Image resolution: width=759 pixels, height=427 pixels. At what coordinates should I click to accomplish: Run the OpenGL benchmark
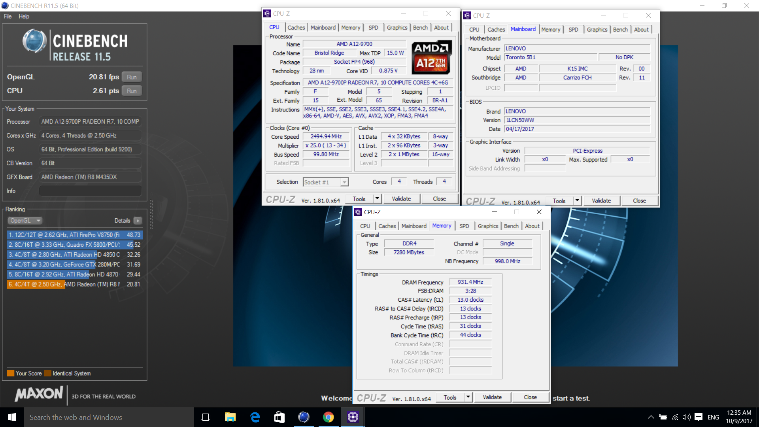pyautogui.click(x=132, y=77)
